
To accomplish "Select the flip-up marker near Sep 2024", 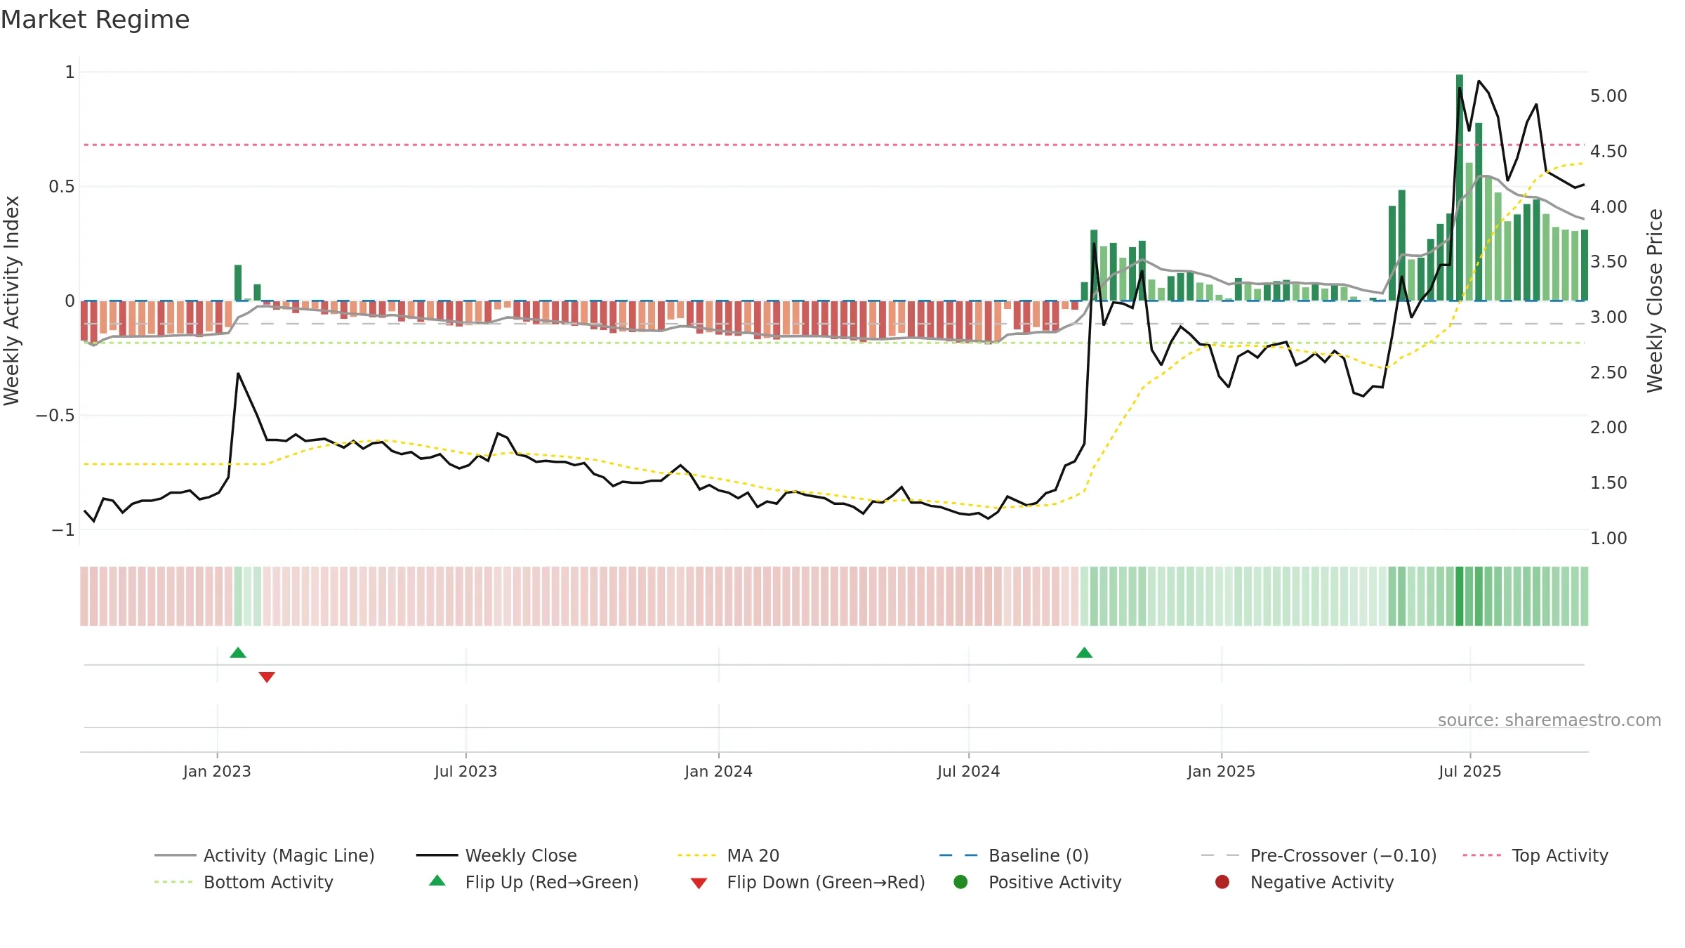I will [x=1084, y=653].
